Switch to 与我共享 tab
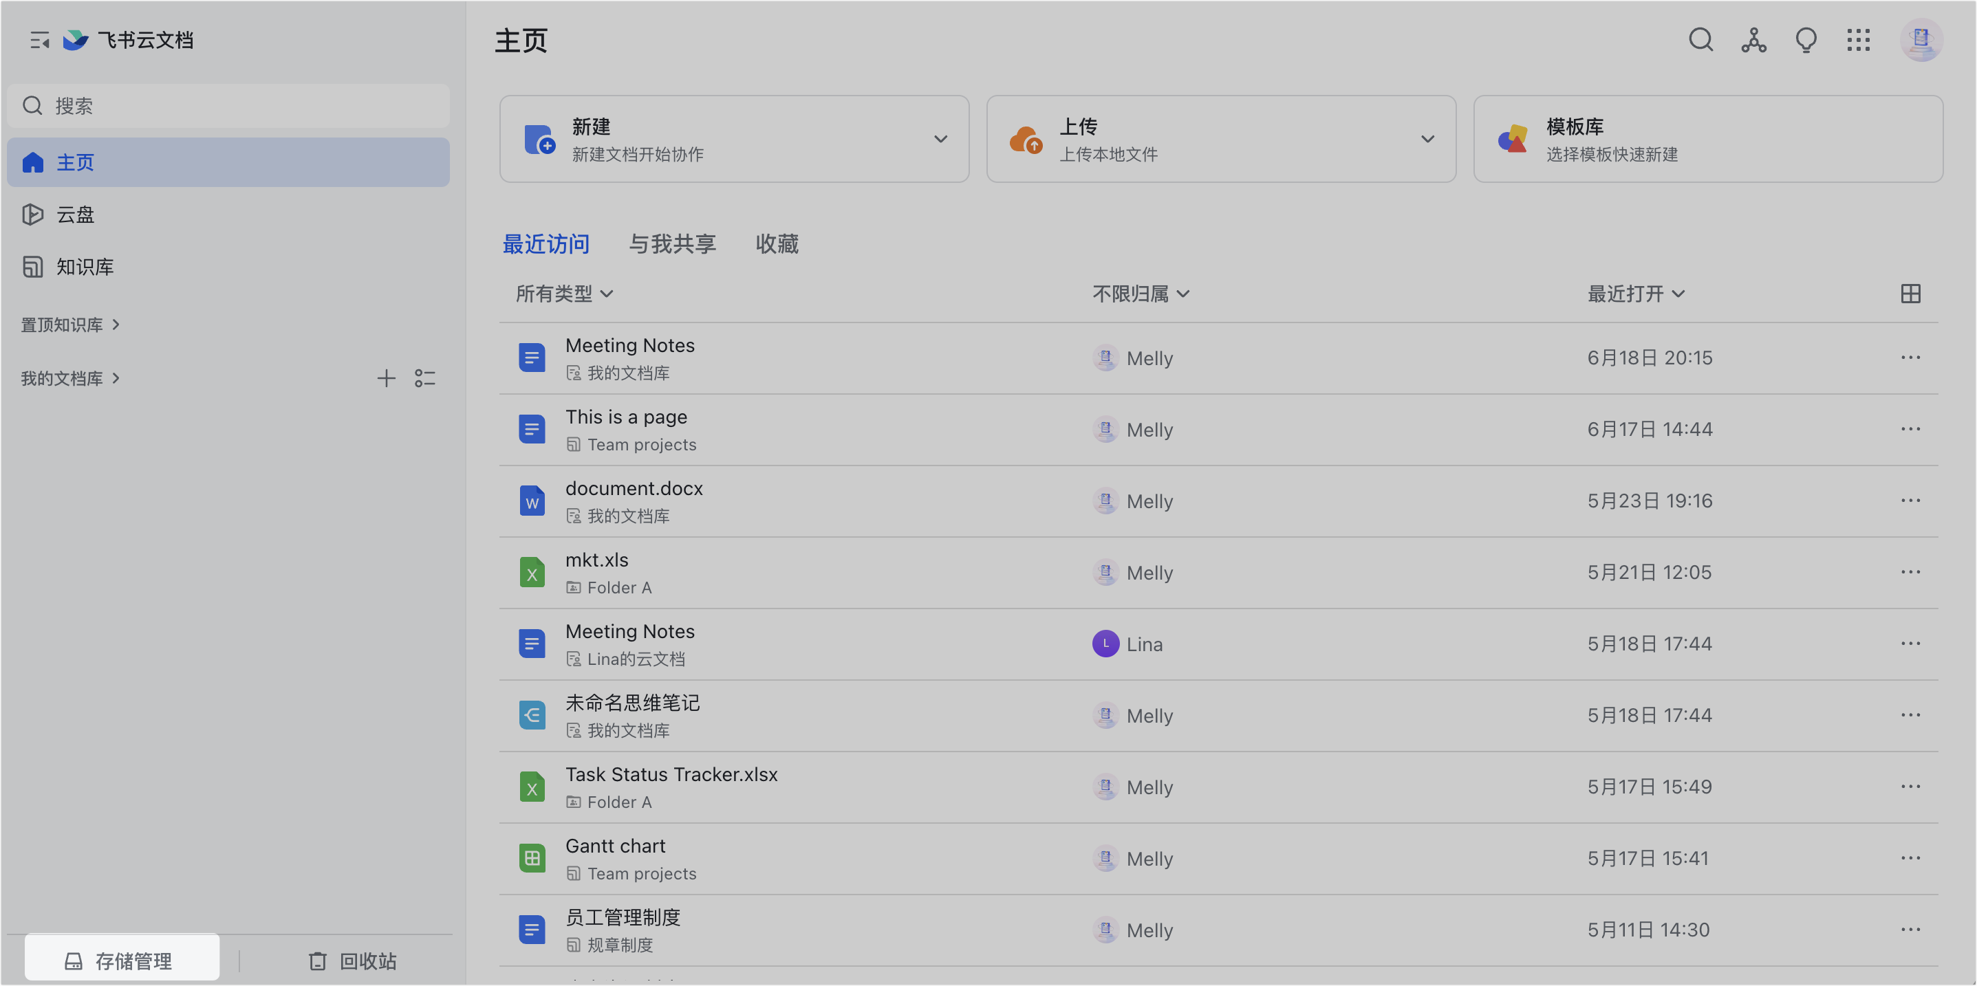The width and height of the screenshot is (1977, 986). pos(672,244)
